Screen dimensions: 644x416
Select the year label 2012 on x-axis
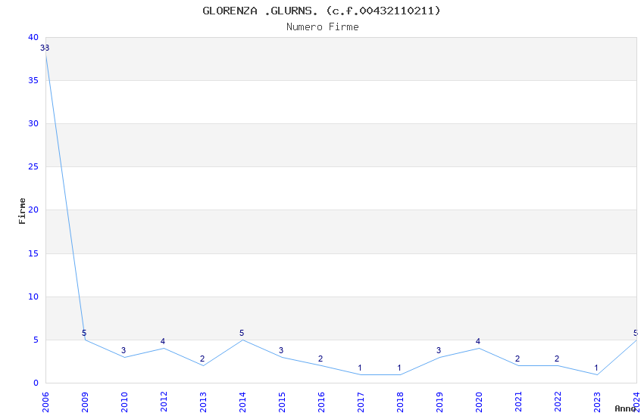tap(164, 402)
